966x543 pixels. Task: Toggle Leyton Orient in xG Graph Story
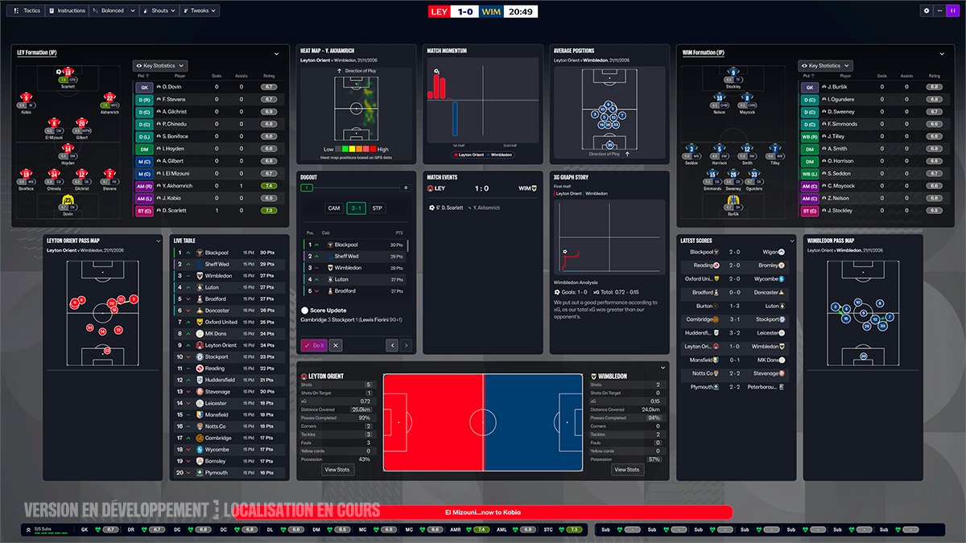(569, 194)
